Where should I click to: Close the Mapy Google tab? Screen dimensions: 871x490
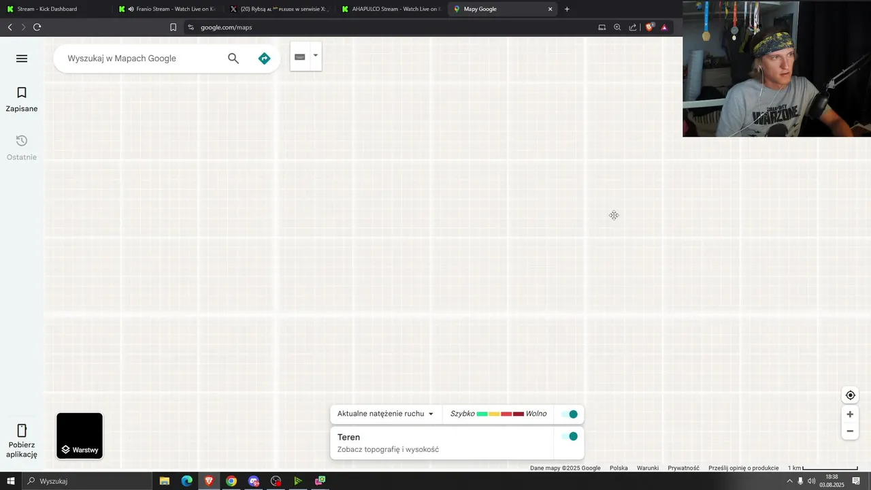[x=550, y=9]
